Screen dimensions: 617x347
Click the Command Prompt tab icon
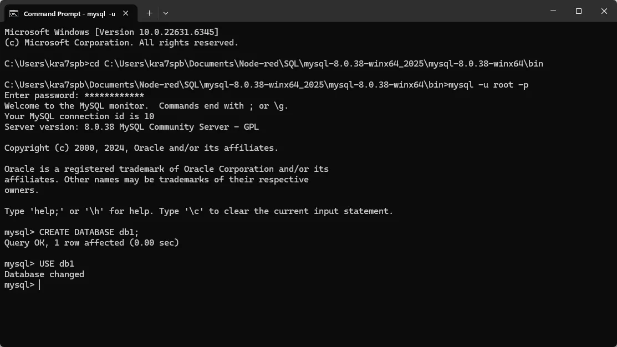(14, 13)
